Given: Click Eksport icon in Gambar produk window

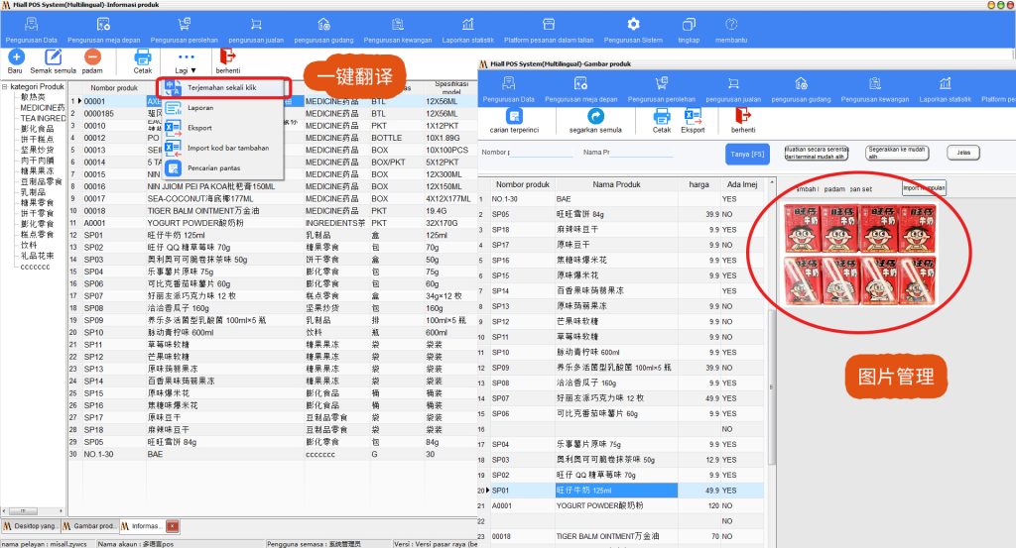Looking at the screenshot, I should 693,116.
